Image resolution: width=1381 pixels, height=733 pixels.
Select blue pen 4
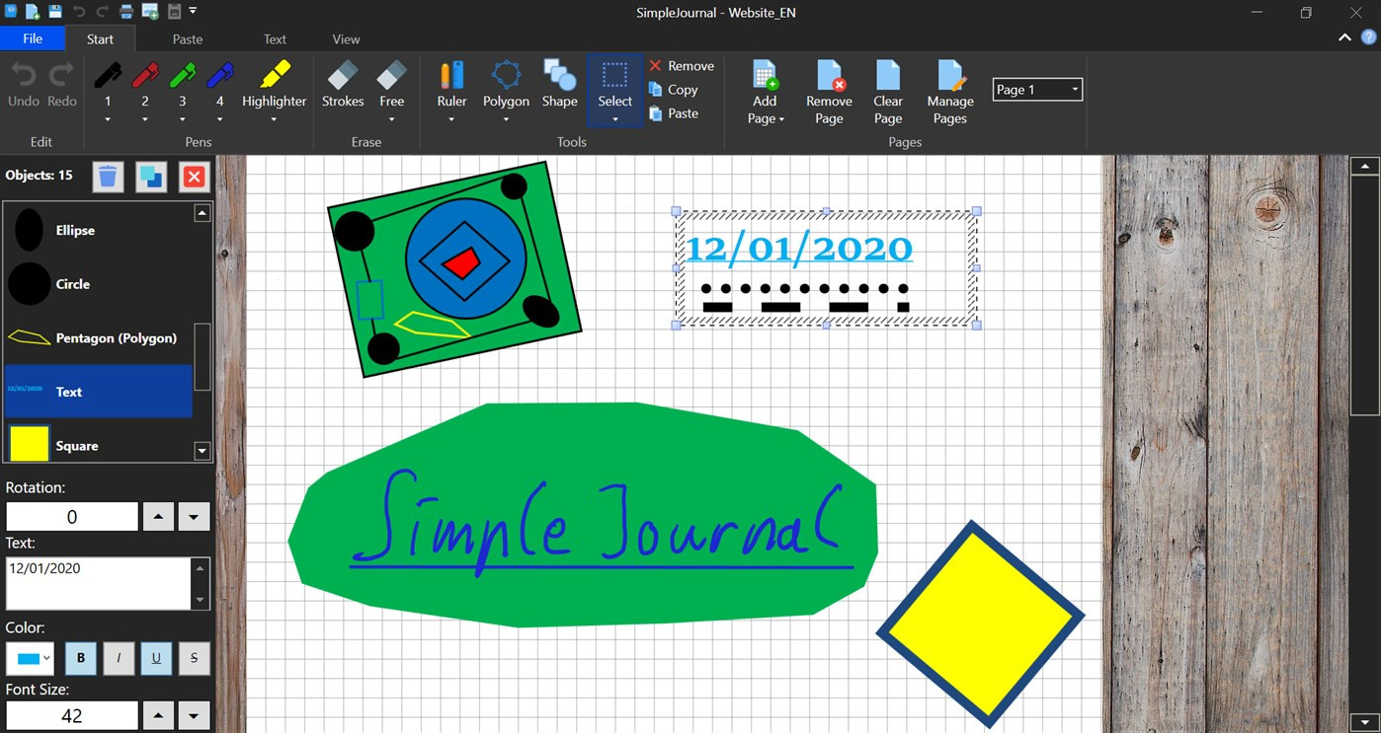coord(219,84)
